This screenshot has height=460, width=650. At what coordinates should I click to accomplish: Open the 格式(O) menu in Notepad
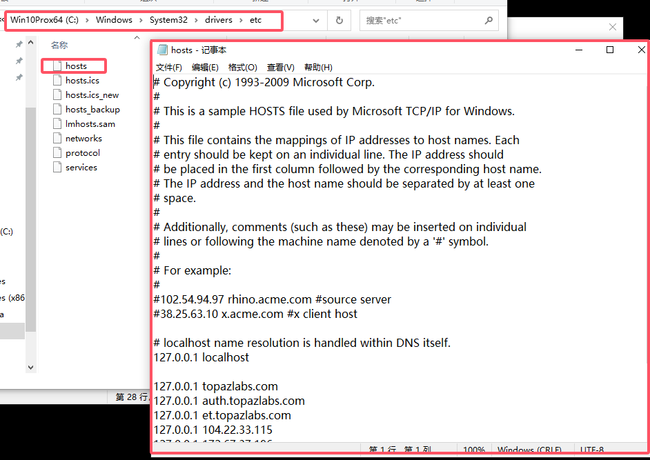click(242, 68)
